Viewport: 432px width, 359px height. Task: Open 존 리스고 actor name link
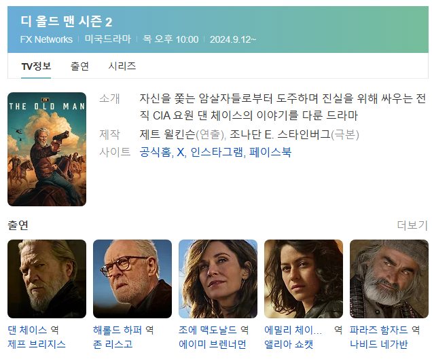click(x=113, y=344)
